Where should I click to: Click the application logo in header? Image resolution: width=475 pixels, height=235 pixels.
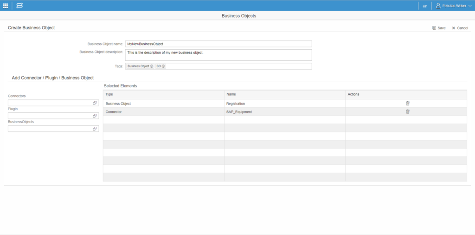click(19, 6)
